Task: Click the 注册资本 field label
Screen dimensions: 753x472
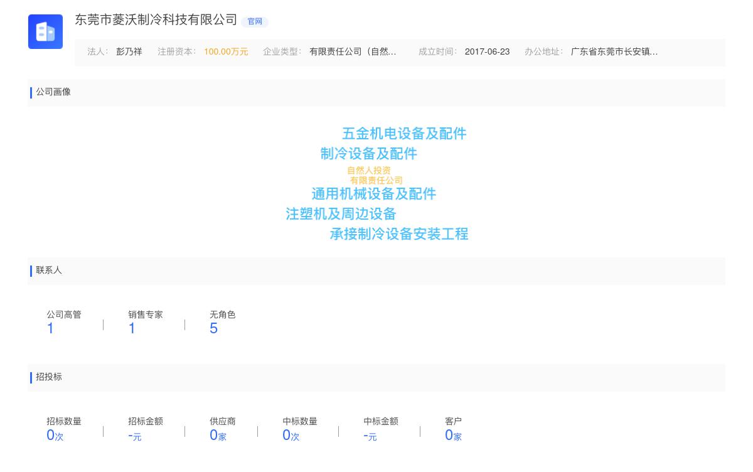Action: [177, 52]
